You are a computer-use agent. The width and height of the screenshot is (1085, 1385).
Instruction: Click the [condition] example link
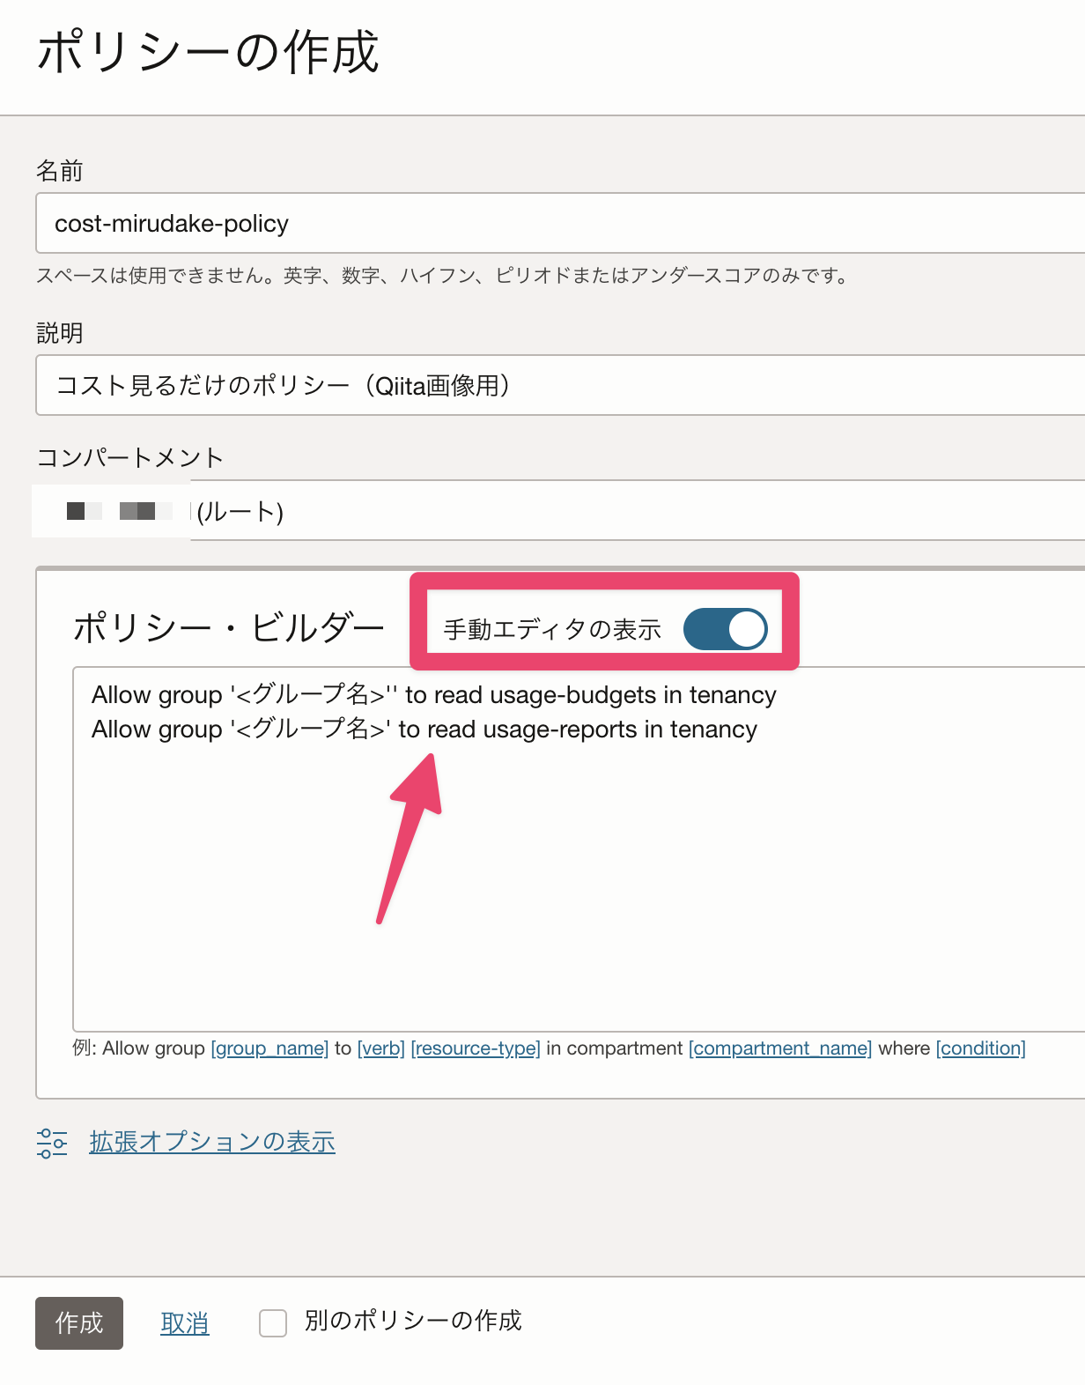click(x=981, y=1048)
